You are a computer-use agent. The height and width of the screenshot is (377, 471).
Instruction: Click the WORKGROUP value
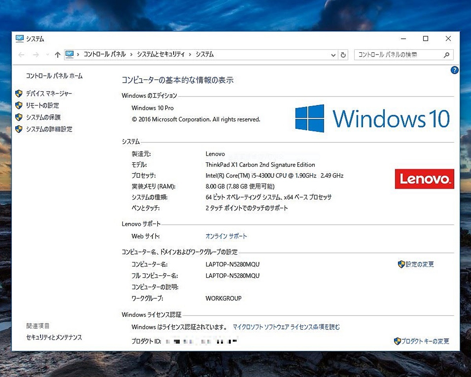(224, 298)
